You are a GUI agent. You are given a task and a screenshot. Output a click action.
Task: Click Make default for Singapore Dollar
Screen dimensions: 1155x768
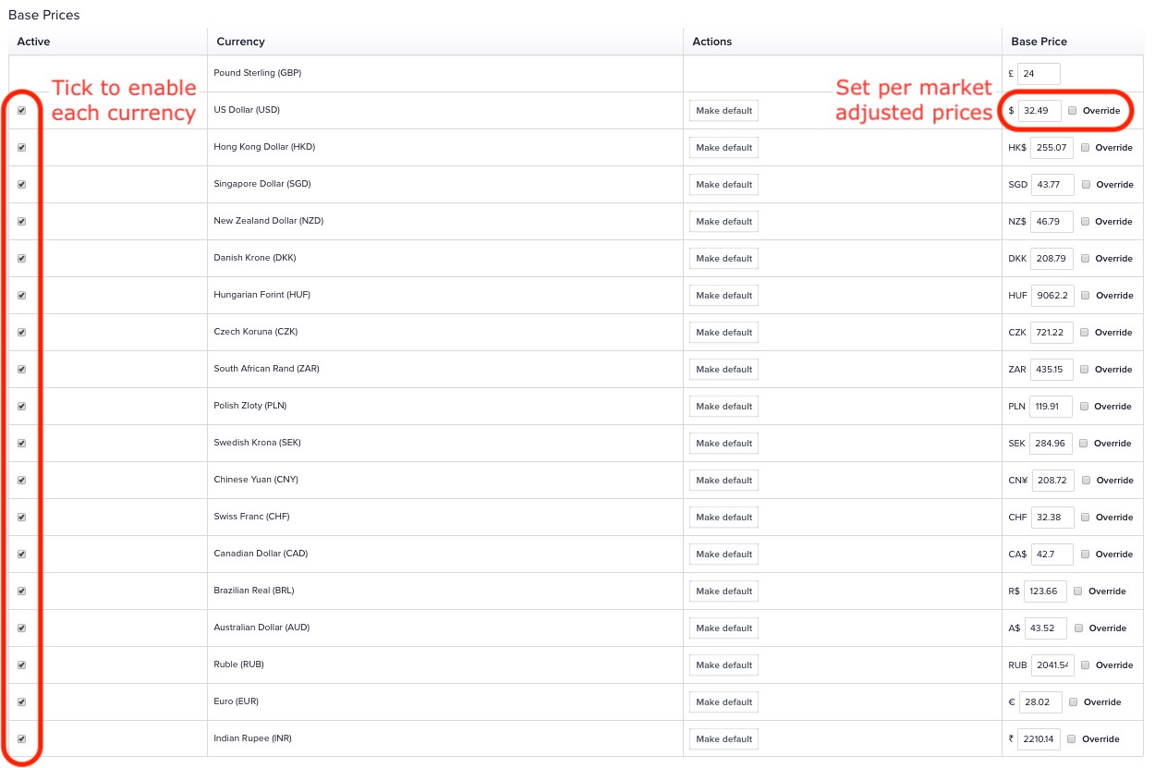[x=724, y=185]
